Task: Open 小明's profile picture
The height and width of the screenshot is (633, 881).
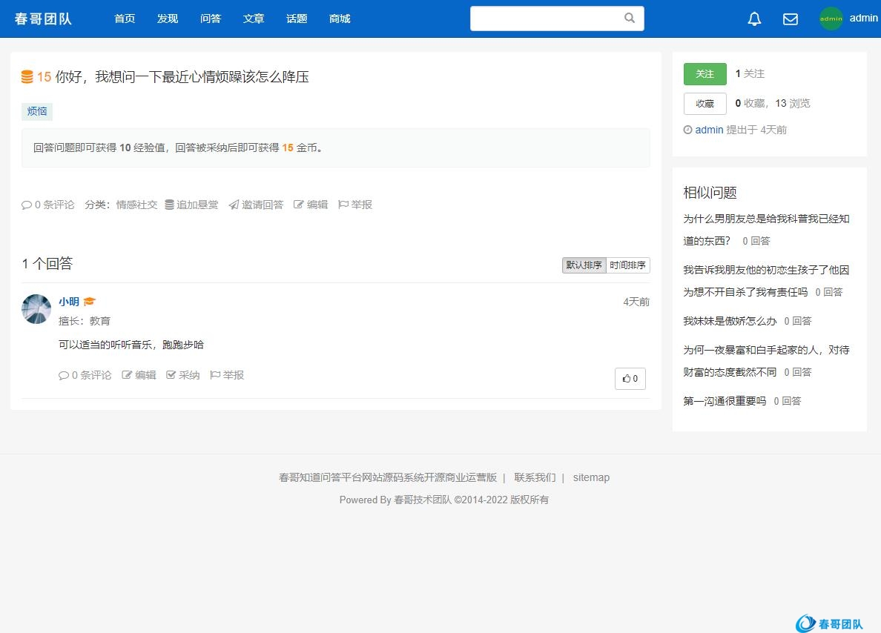Action: click(x=36, y=308)
